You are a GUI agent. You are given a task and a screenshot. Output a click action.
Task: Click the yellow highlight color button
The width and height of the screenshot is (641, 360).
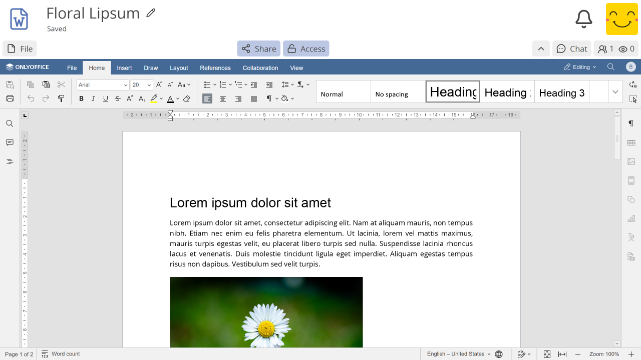[x=154, y=98]
